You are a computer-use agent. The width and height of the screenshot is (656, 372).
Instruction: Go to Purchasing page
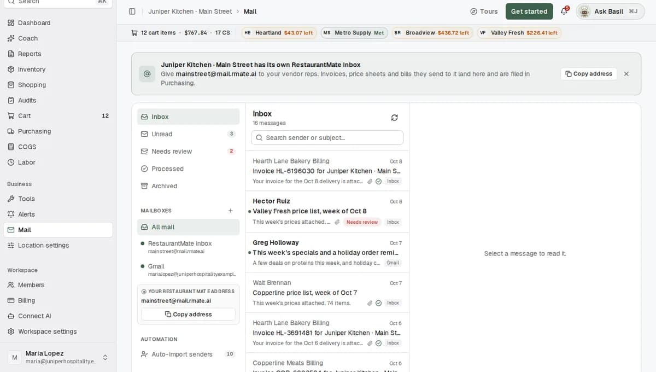[x=58, y=131]
